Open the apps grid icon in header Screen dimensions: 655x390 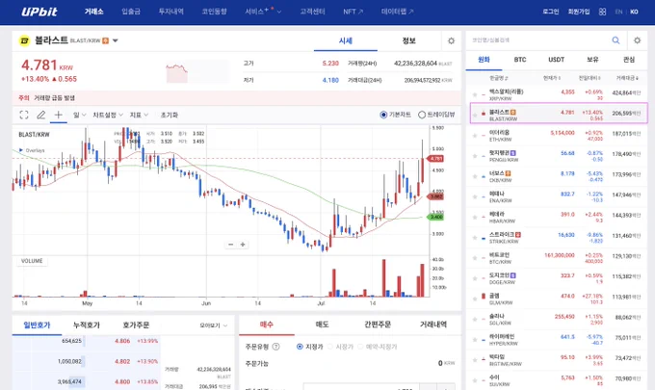pos(602,12)
